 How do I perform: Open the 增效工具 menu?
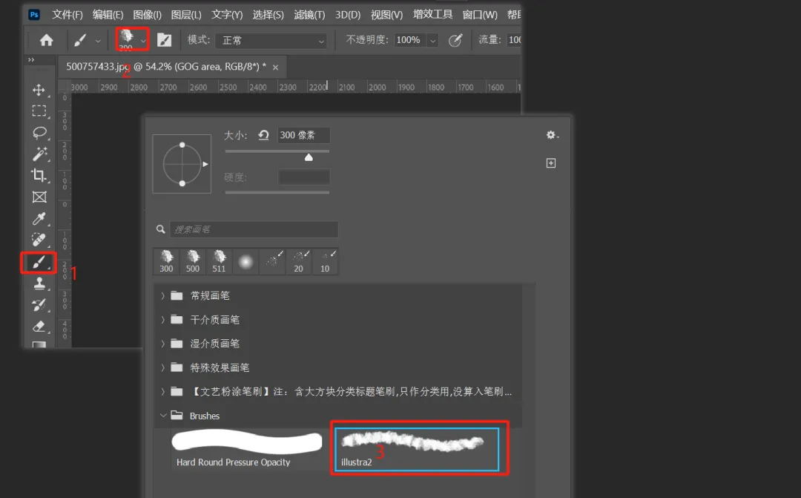[x=432, y=14]
